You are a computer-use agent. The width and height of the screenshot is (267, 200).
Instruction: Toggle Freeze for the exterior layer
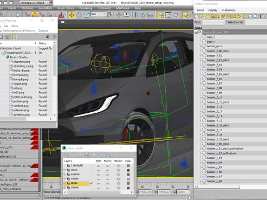(x=107, y=175)
